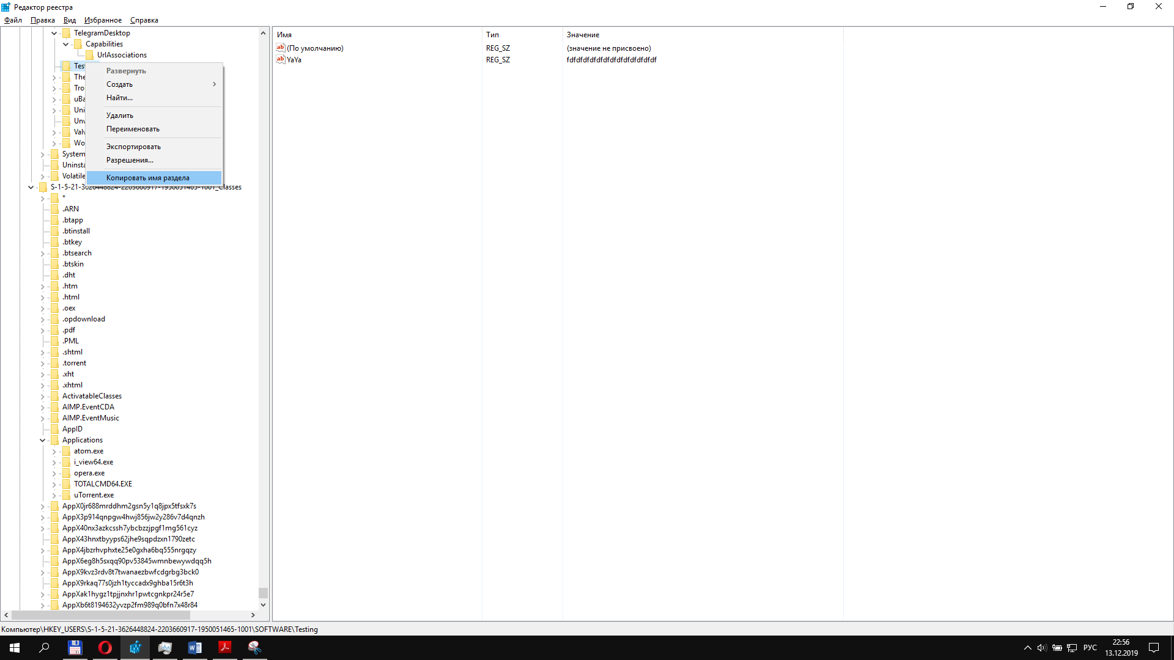Select the i_view64.exe key

point(94,462)
